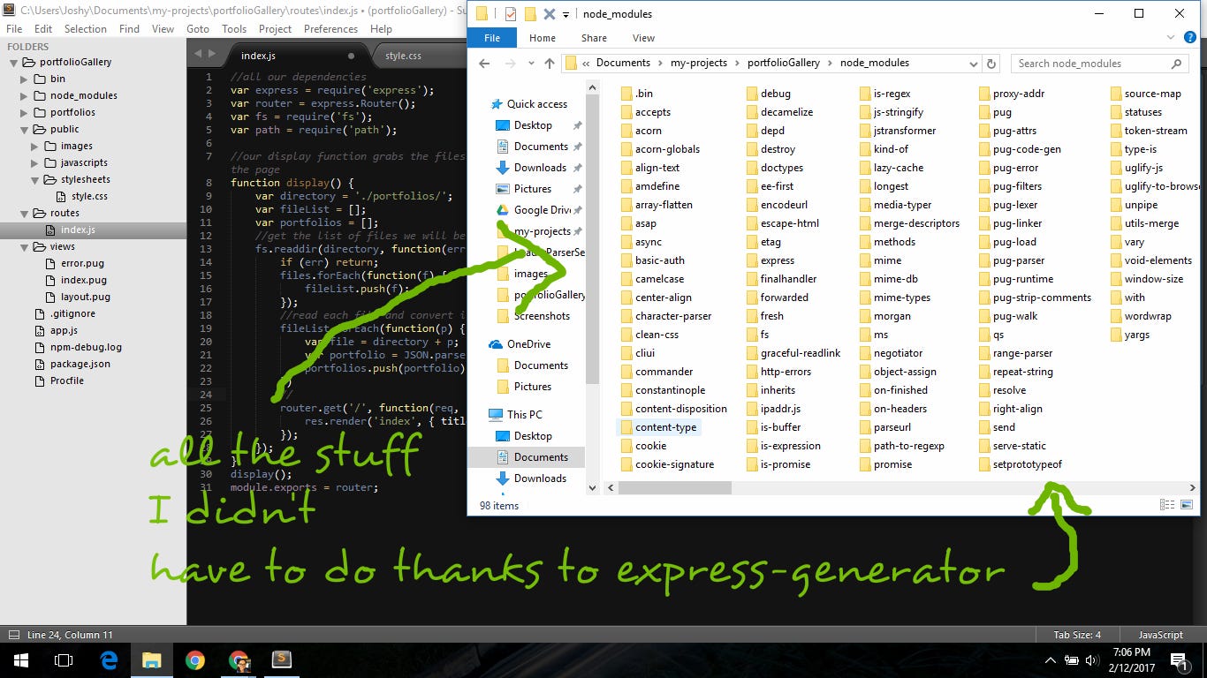This screenshot has width=1207, height=678.
Task: Switch Explorer to large thumbnail view
Action: pyautogui.click(x=1185, y=504)
